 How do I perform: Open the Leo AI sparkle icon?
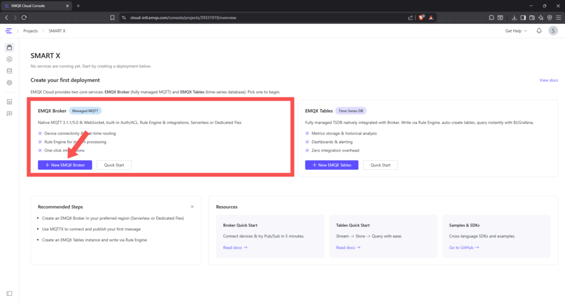pos(541,18)
